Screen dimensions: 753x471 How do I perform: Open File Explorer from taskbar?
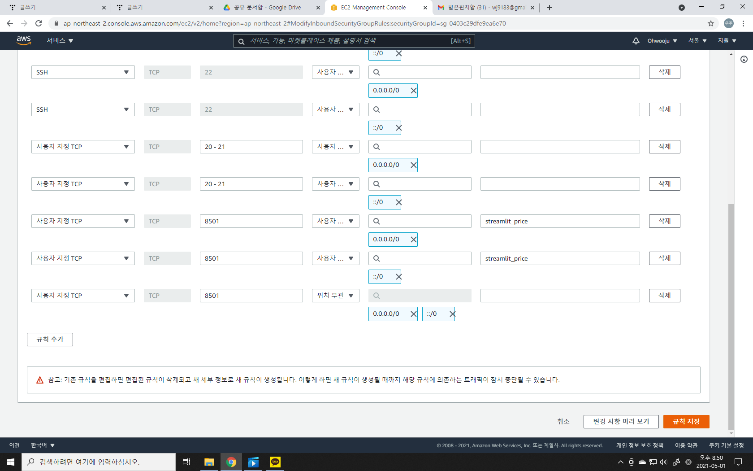(x=209, y=462)
